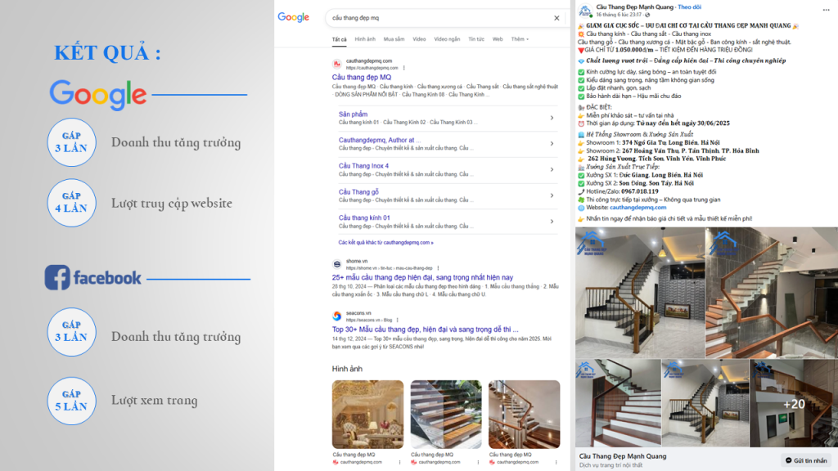This screenshot has height=471, width=838.
Task: Open the three-dot menu beside cauthangdepmq.com URL
Action: tap(404, 68)
